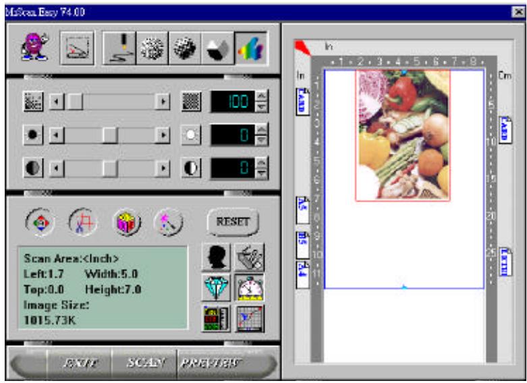Click the high contrast half-circle icon
Image resolution: width=527 pixels, height=383 pixels.
(x=191, y=167)
